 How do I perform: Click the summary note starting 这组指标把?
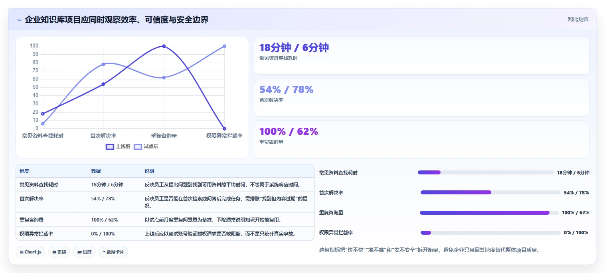(429, 250)
